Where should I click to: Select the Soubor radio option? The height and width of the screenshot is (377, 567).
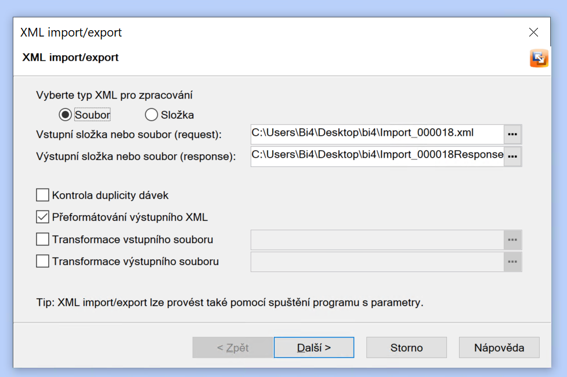(x=66, y=115)
